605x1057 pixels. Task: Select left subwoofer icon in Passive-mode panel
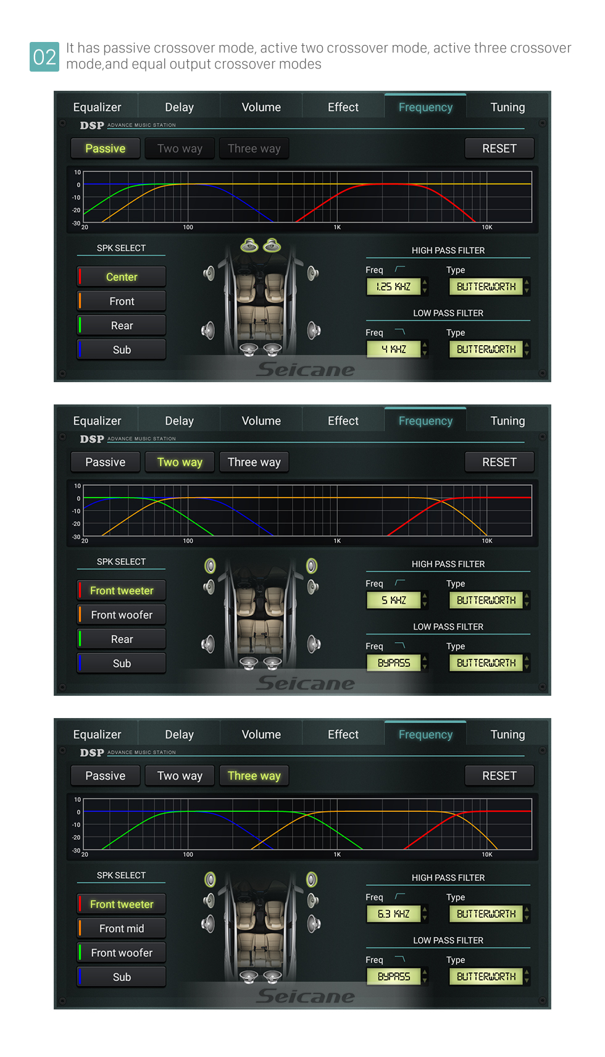(x=249, y=349)
